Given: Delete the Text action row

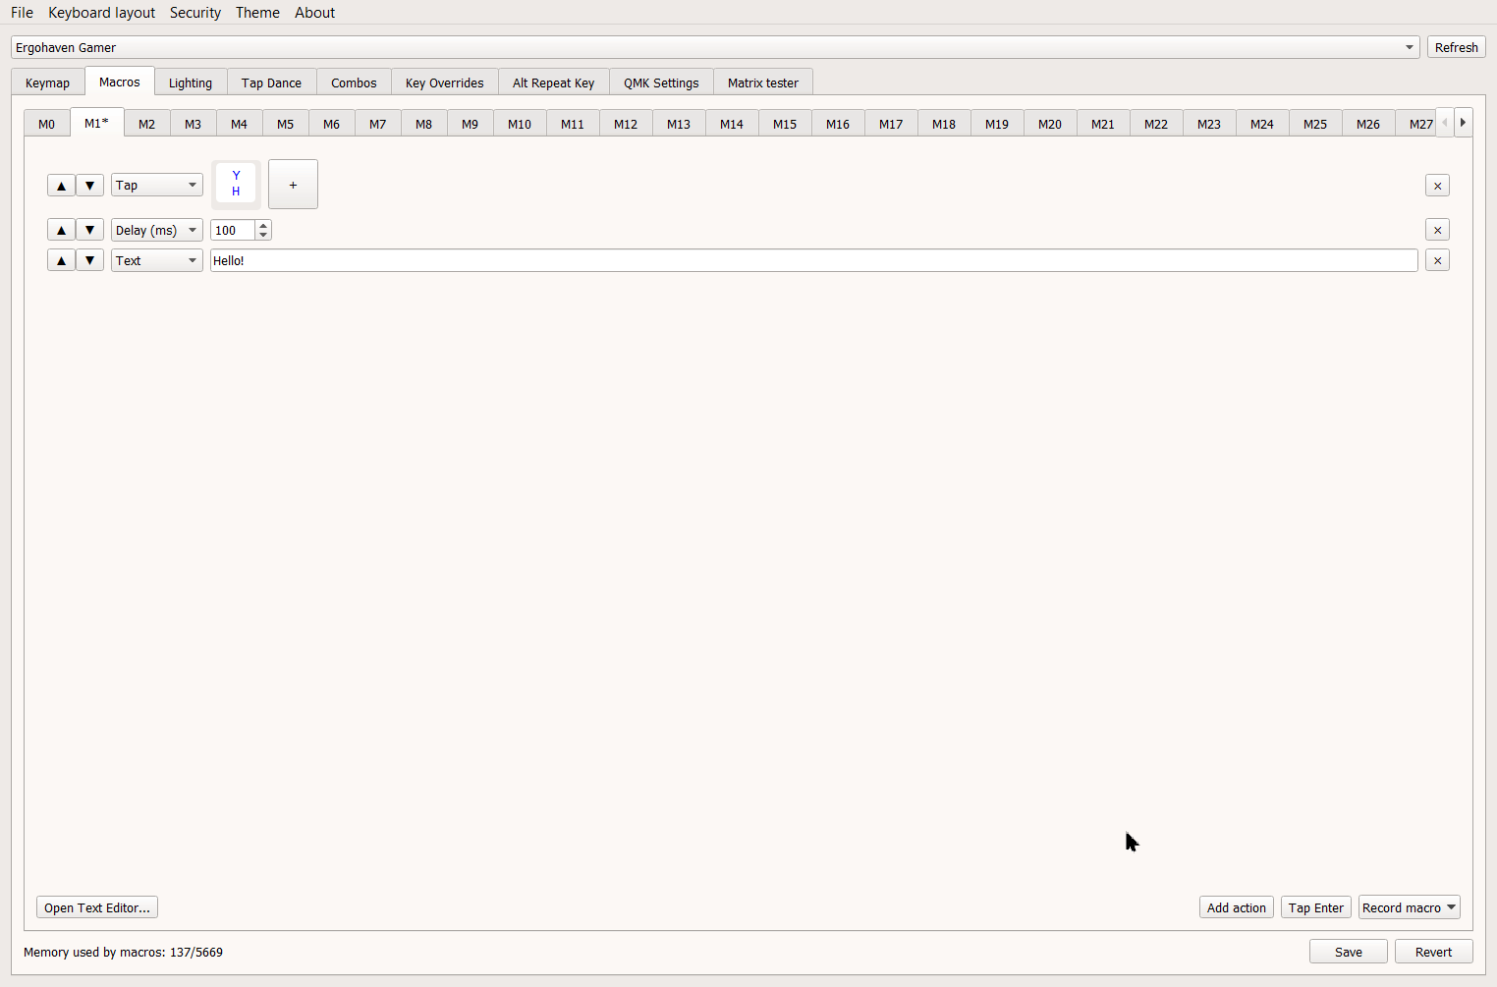Looking at the screenshot, I should (x=1437, y=260).
